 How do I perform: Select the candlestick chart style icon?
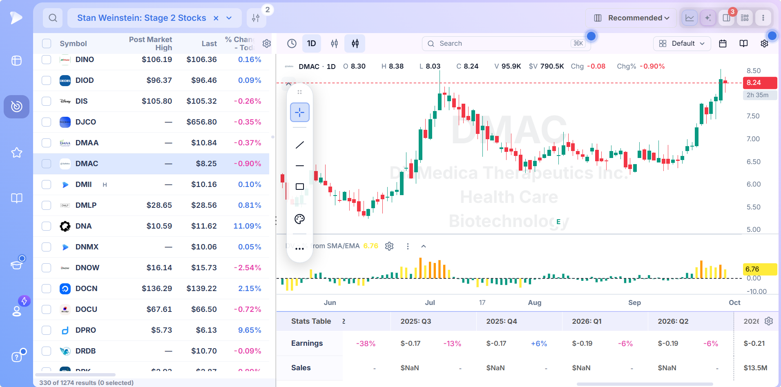355,43
